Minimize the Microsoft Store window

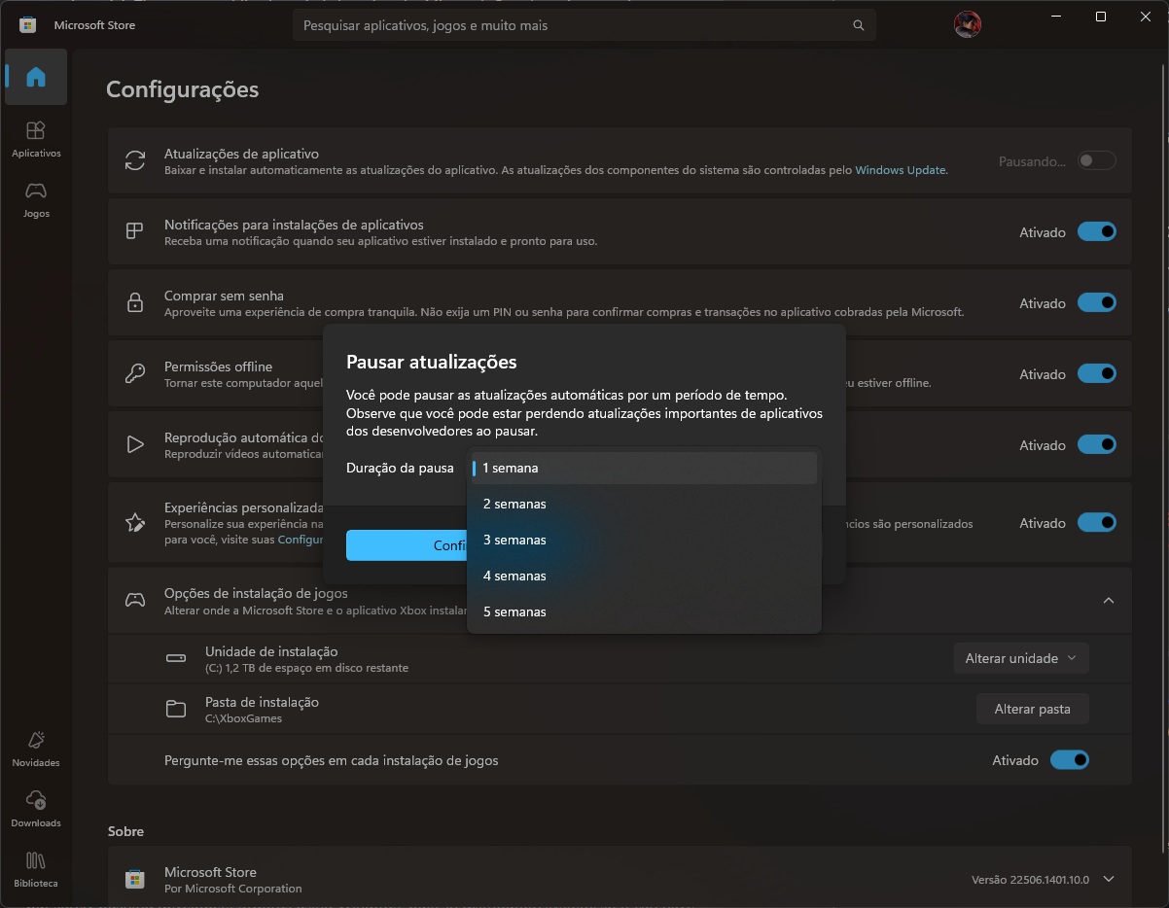coord(1055,17)
